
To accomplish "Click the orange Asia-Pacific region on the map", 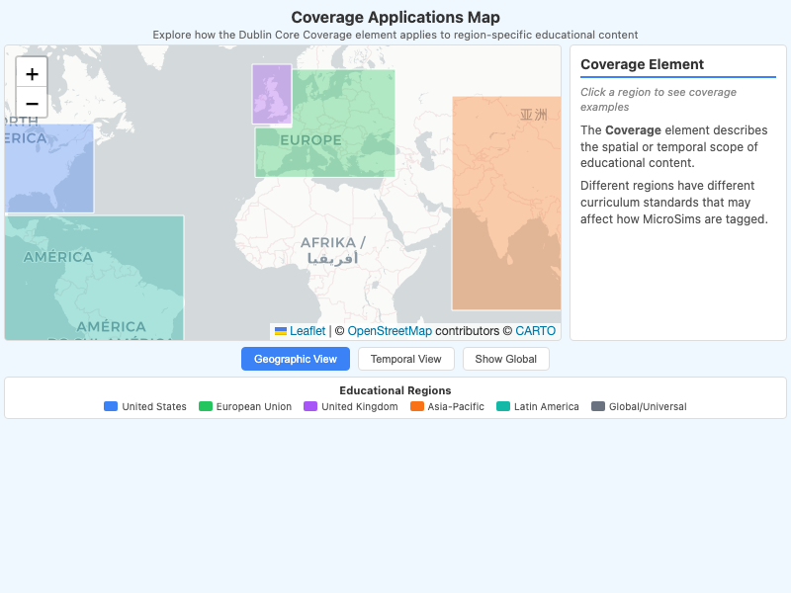I will point(506,198).
